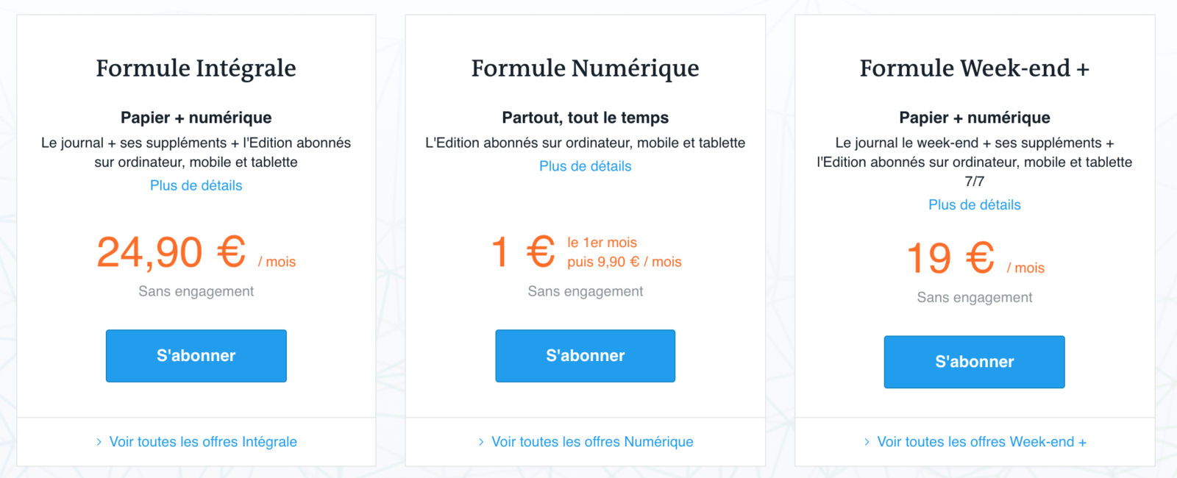Click chevron arrow beside offres Intégrale
Image resolution: width=1177 pixels, height=478 pixels.
99,442
